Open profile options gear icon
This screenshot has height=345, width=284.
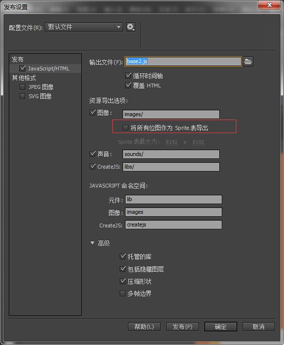[x=130, y=27]
